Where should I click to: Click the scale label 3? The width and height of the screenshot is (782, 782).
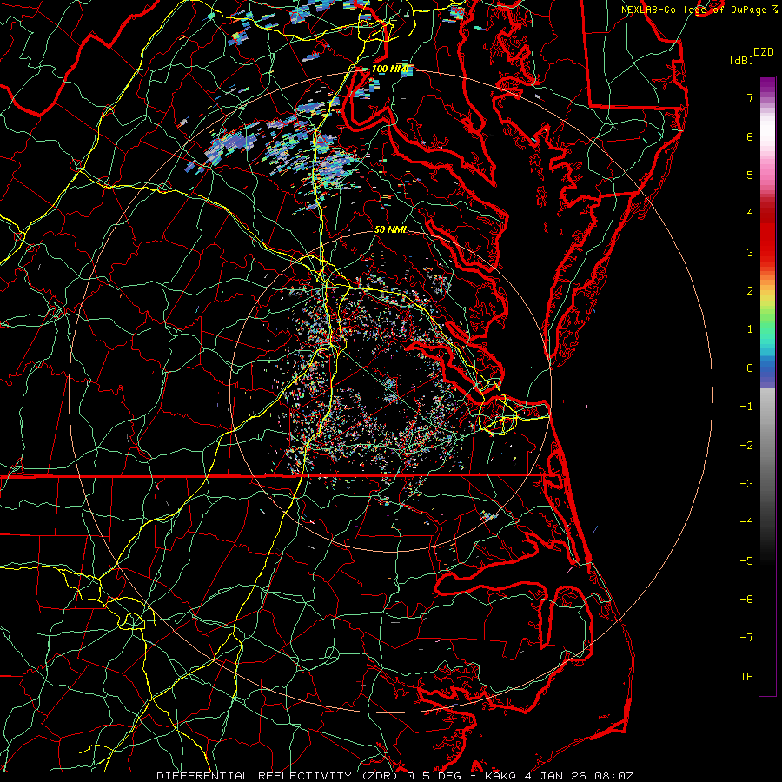point(750,252)
